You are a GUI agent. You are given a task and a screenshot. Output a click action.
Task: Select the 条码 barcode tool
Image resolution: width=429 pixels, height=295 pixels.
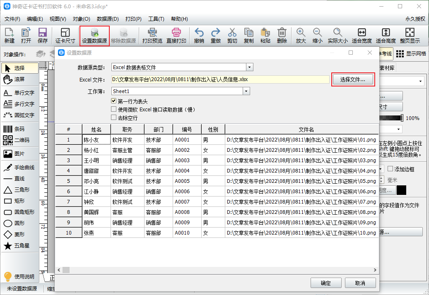click(19, 129)
